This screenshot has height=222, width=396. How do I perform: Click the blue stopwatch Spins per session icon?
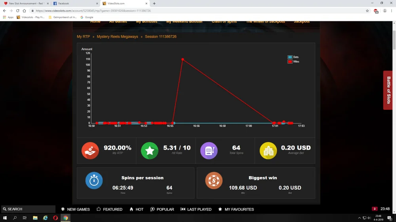coord(94,181)
